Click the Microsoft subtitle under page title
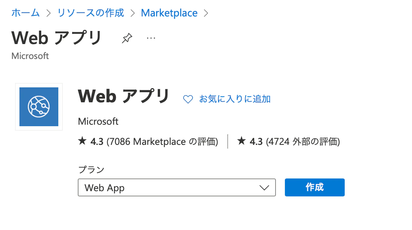Image resolution: width=412 pixels, height=230 pixels. pyautogui.click(x=30, y=56)
